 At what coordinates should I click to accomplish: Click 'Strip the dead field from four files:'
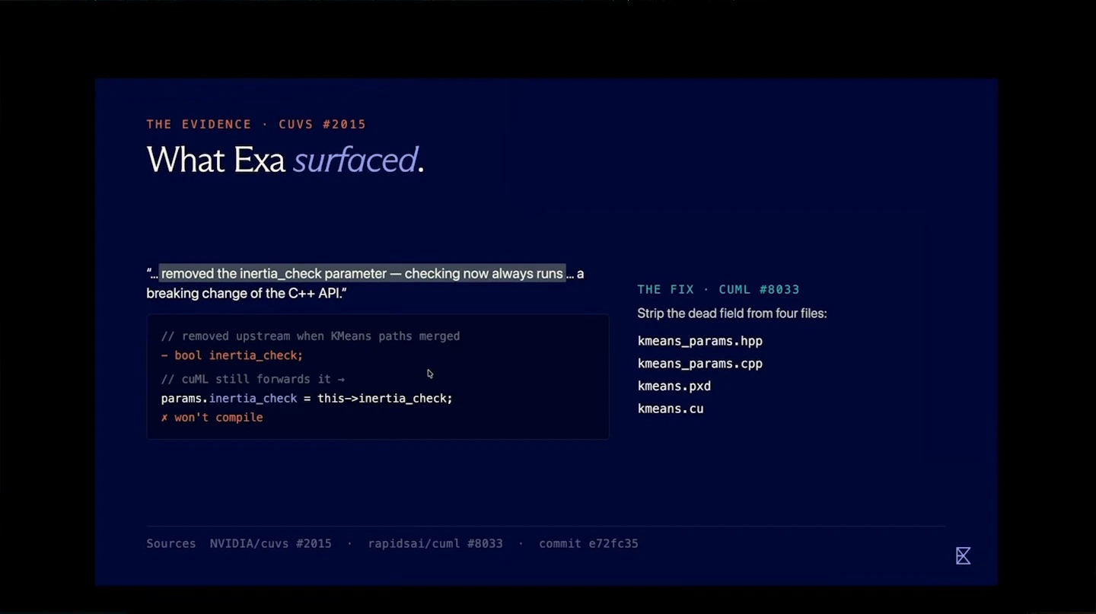[x=732, y=313]
